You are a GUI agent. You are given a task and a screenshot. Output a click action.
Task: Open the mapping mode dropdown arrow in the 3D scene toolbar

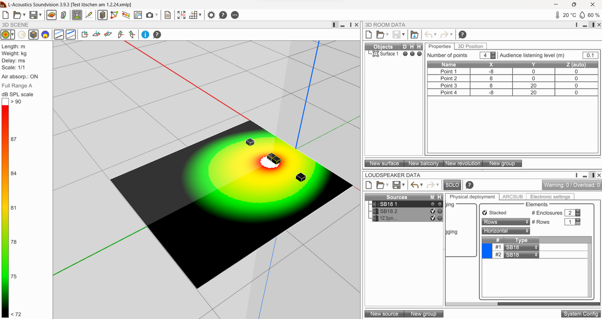[13, 34]
